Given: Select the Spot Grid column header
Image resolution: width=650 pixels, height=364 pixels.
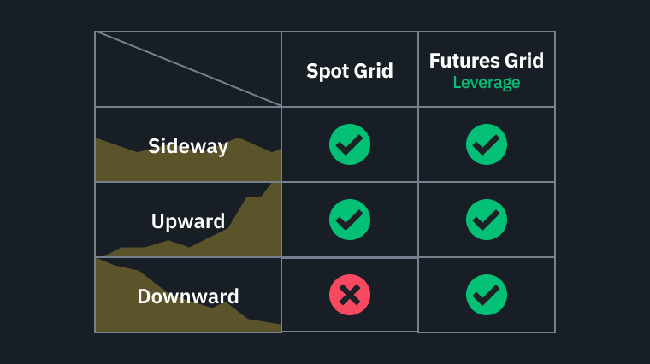Looking at the screenshot, I should pos(350,71).
